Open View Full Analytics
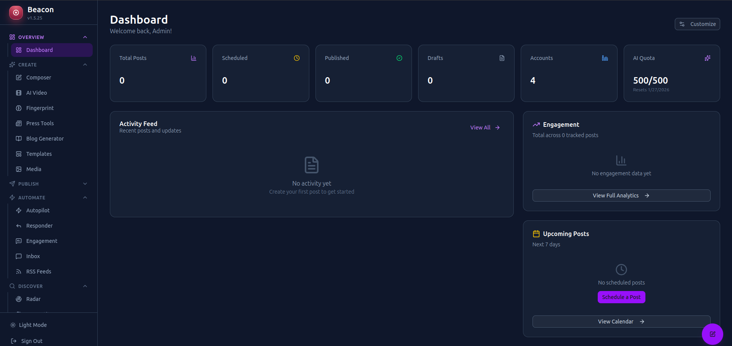This screenshot has width=732, height=346. (x=621, y=195)
